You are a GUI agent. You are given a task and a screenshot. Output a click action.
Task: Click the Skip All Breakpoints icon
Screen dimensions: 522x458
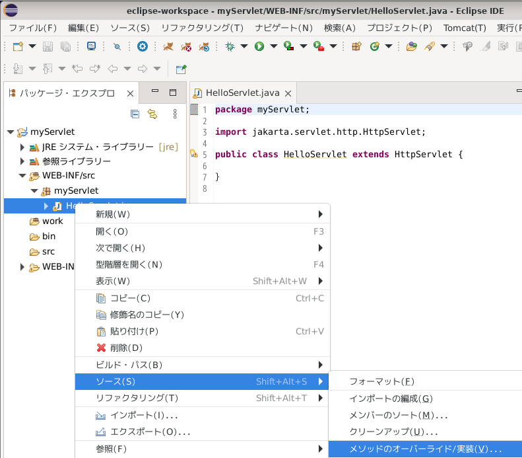117,46
